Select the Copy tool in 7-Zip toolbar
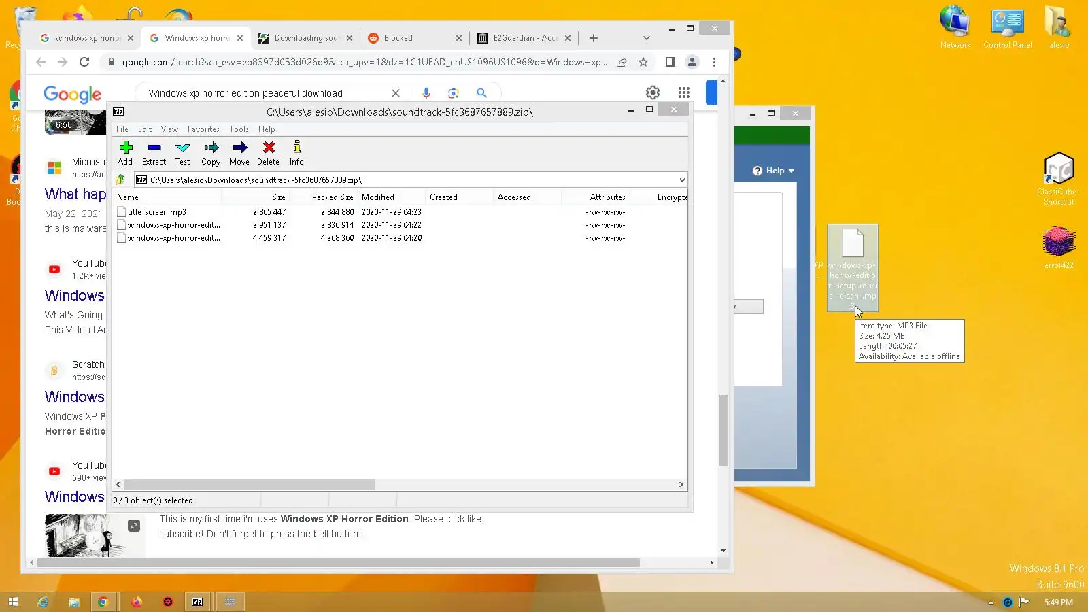 click(x=211, y=153)
